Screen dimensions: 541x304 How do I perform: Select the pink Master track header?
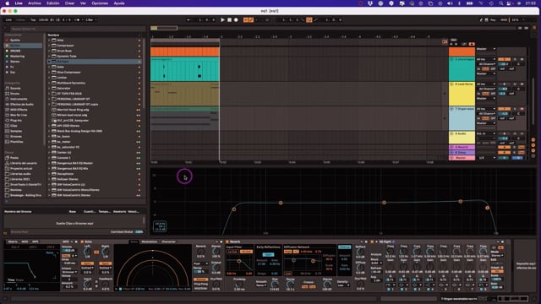(462, 158)
